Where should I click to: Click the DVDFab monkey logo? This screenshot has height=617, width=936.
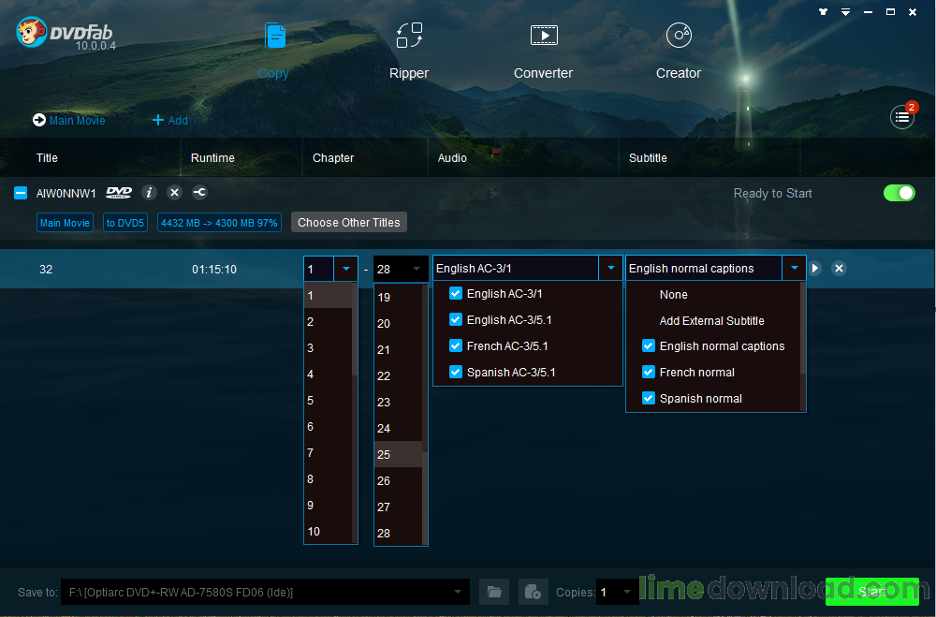coord(32,32)
